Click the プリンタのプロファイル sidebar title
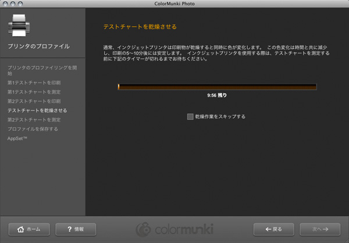 (38, 46)
